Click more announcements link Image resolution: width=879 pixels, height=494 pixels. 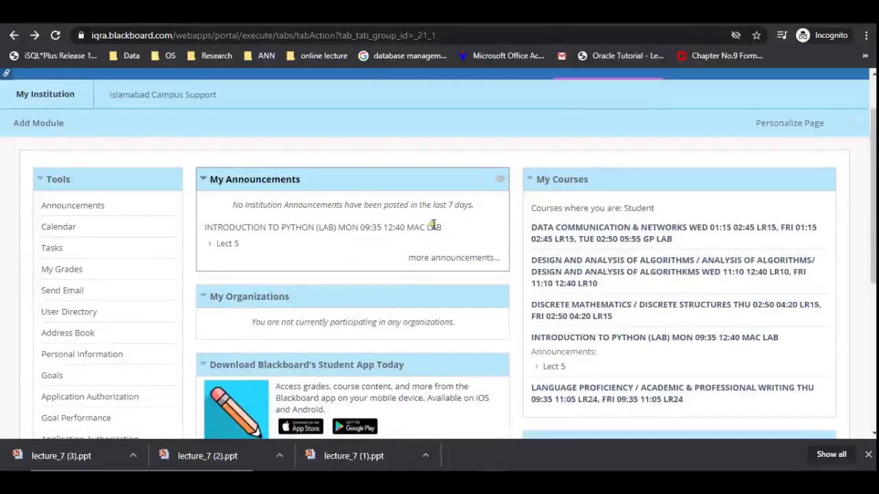click(x=454, y=257)
